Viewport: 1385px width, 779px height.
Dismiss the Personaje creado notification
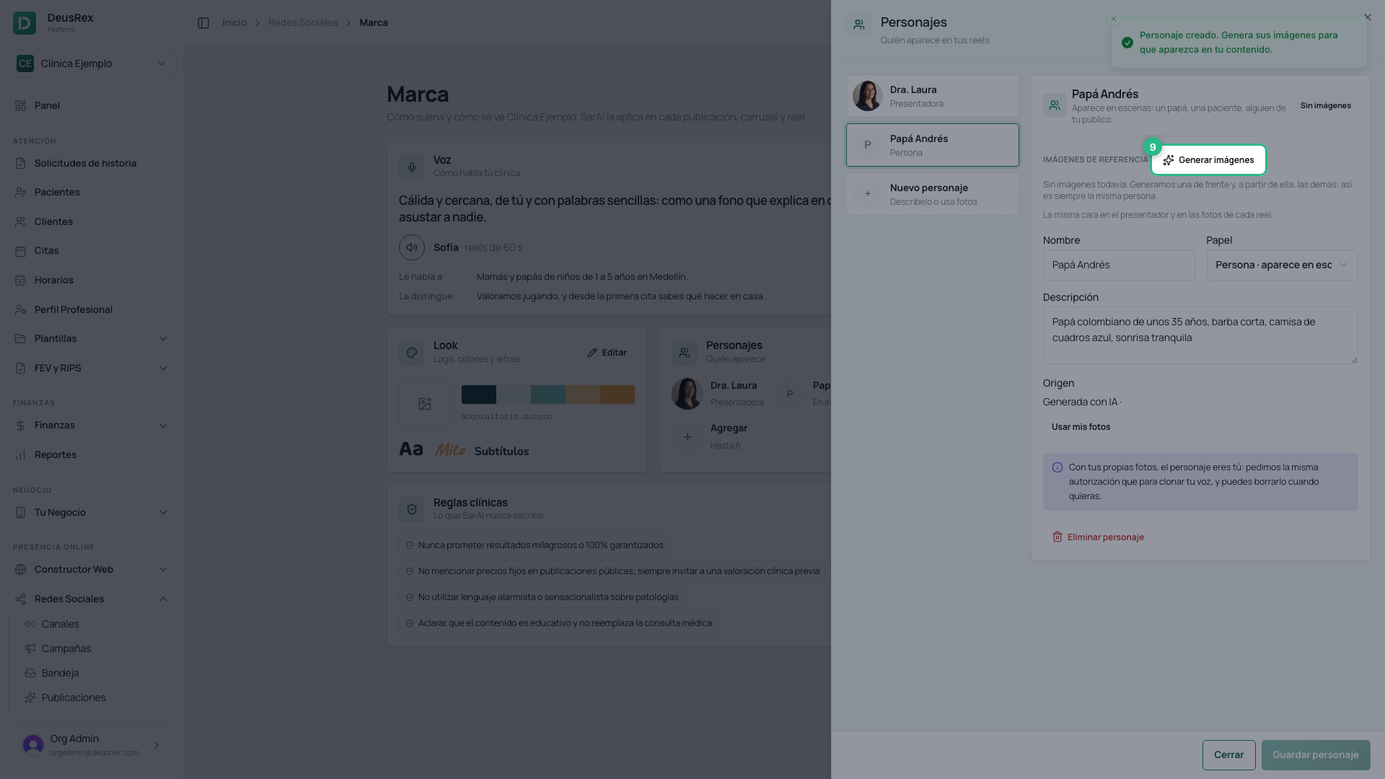point(1114,19)
